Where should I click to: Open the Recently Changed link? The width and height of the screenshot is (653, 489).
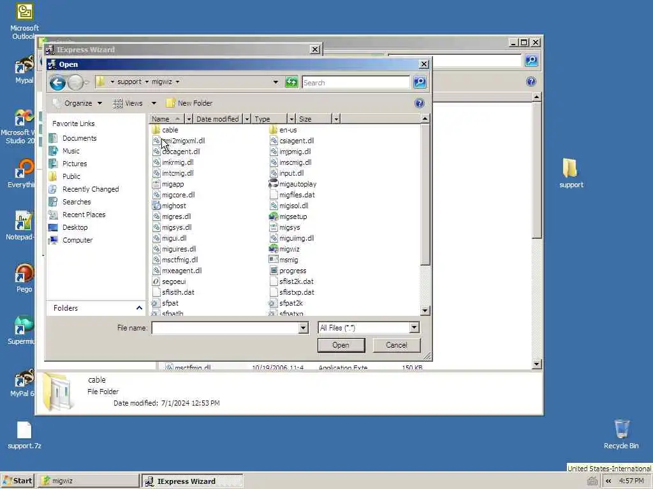84,189
